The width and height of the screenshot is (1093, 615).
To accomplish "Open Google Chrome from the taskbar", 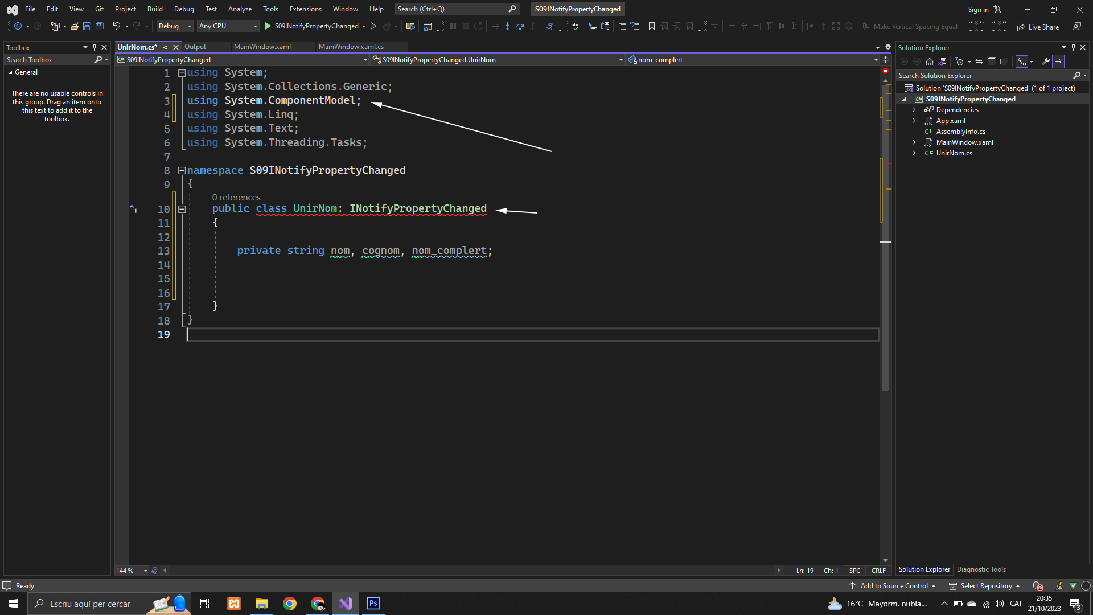I will [290, 604].
